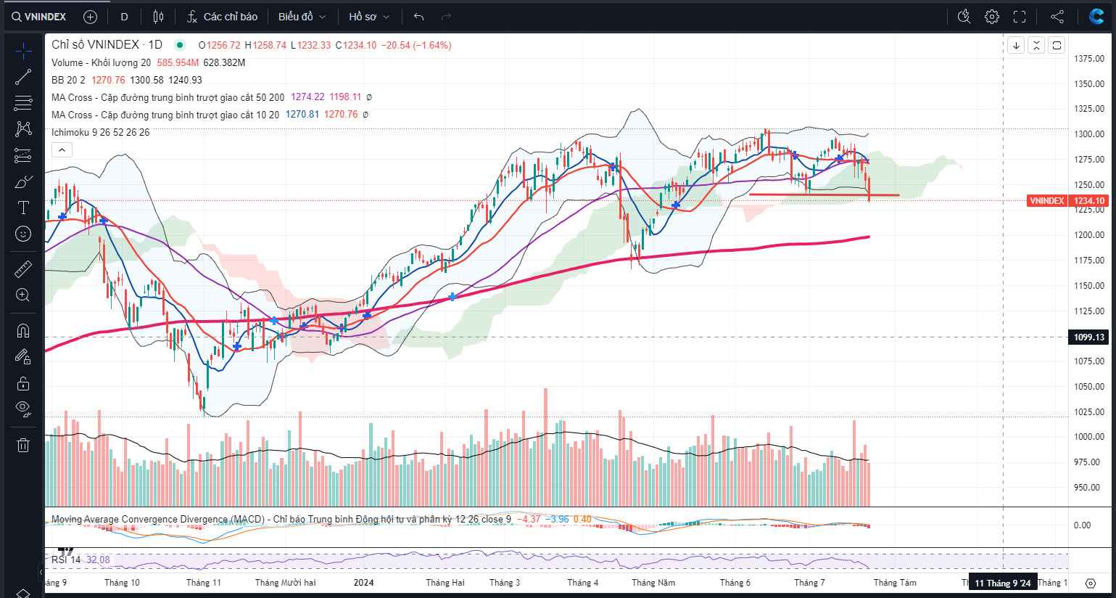Toggle magnet mode

(23, 331)
